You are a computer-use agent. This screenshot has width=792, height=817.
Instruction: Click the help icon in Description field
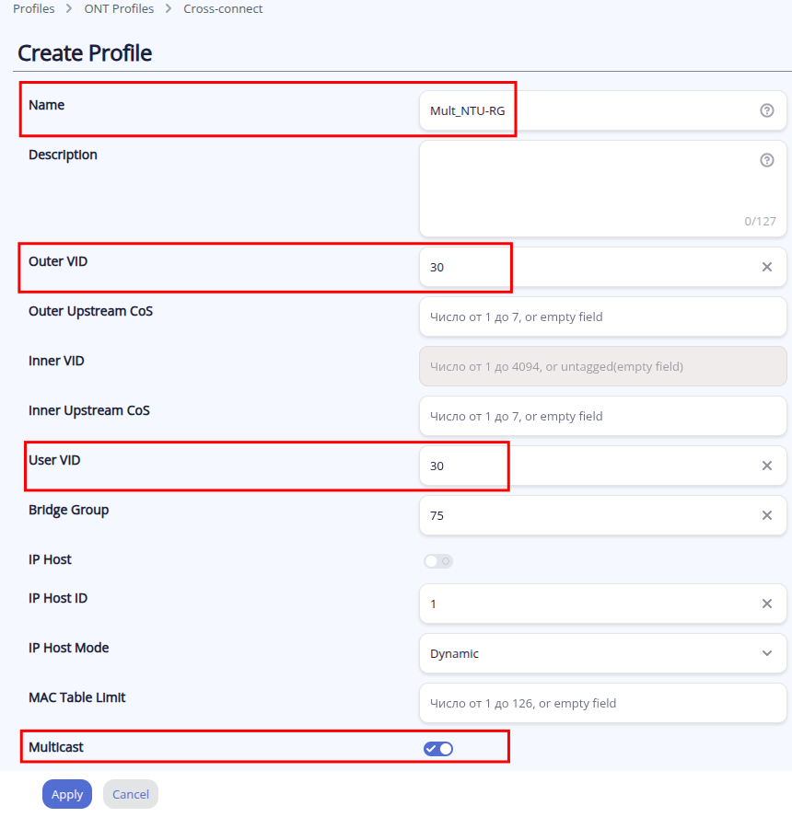[766, 160]
